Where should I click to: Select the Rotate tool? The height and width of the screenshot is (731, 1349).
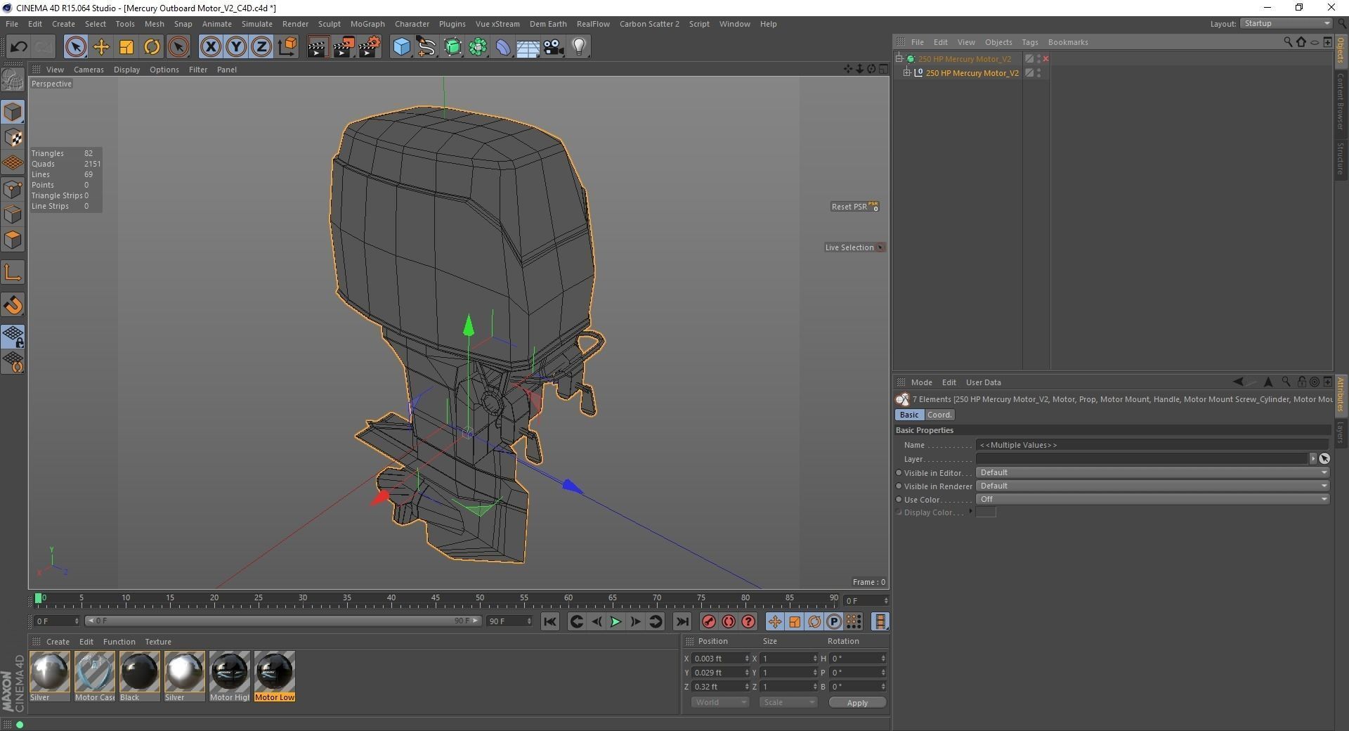click(152, 47)
